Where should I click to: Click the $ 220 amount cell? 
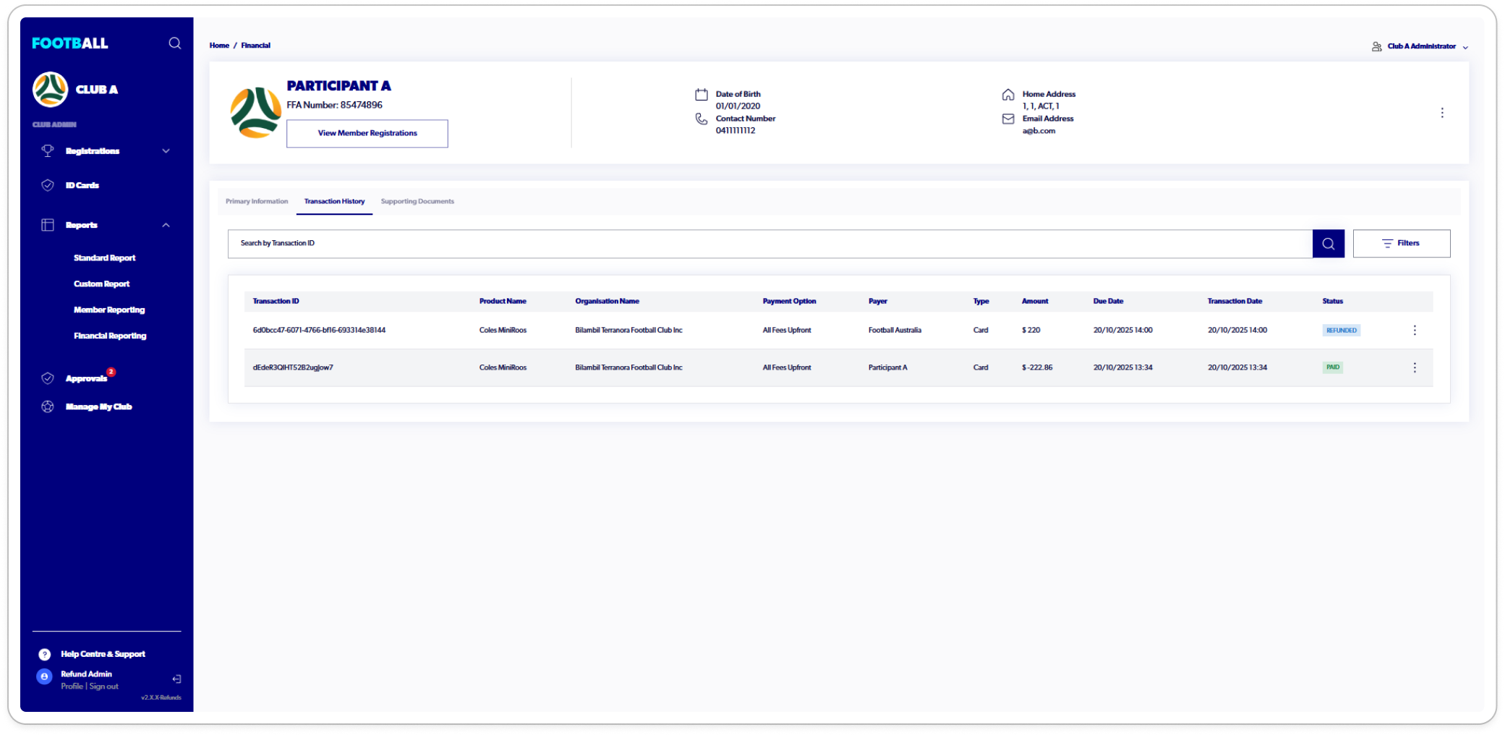point(1031,330)
